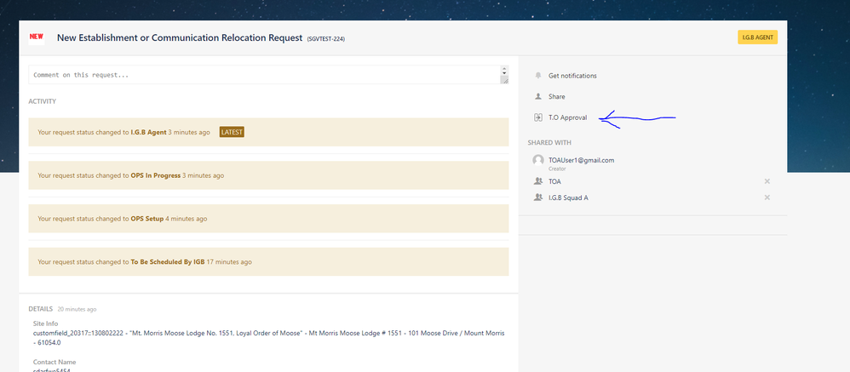Click the LATEST activity label
This screenshot has width=850, height=372.
tap(232, 132)
